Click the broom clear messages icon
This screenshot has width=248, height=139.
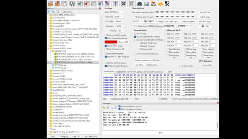pyautogui.click(x=104, y=108)
